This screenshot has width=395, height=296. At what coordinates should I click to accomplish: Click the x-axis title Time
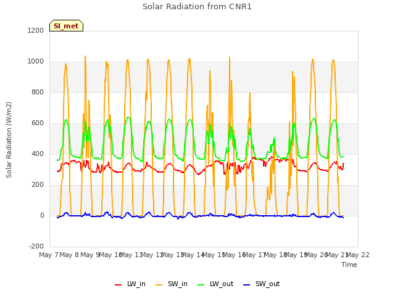tap(349, 265)
